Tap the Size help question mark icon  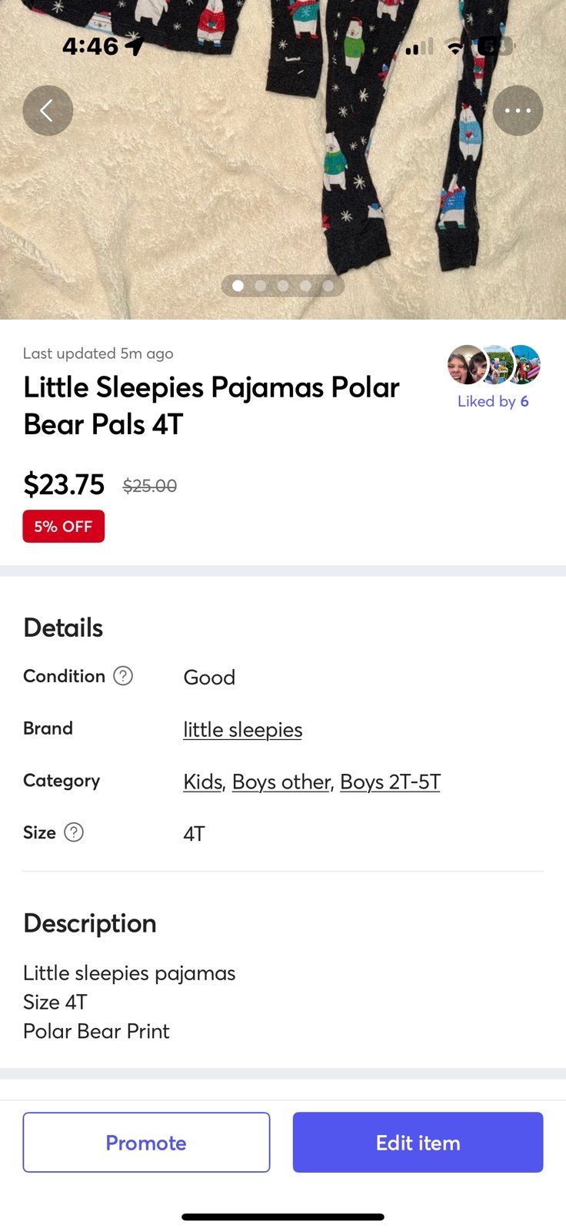pyautogui.click(x=74, y=832)
